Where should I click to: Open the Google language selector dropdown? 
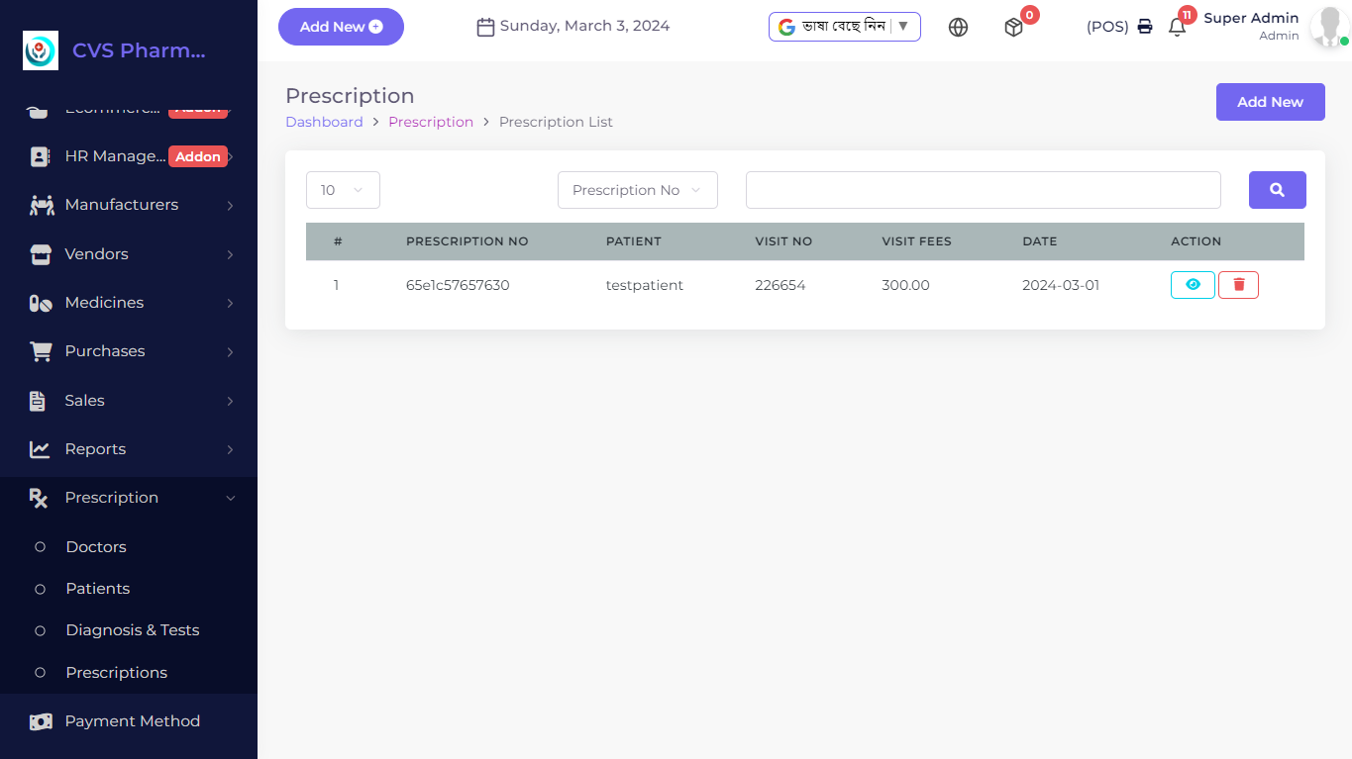coord(844,27)
